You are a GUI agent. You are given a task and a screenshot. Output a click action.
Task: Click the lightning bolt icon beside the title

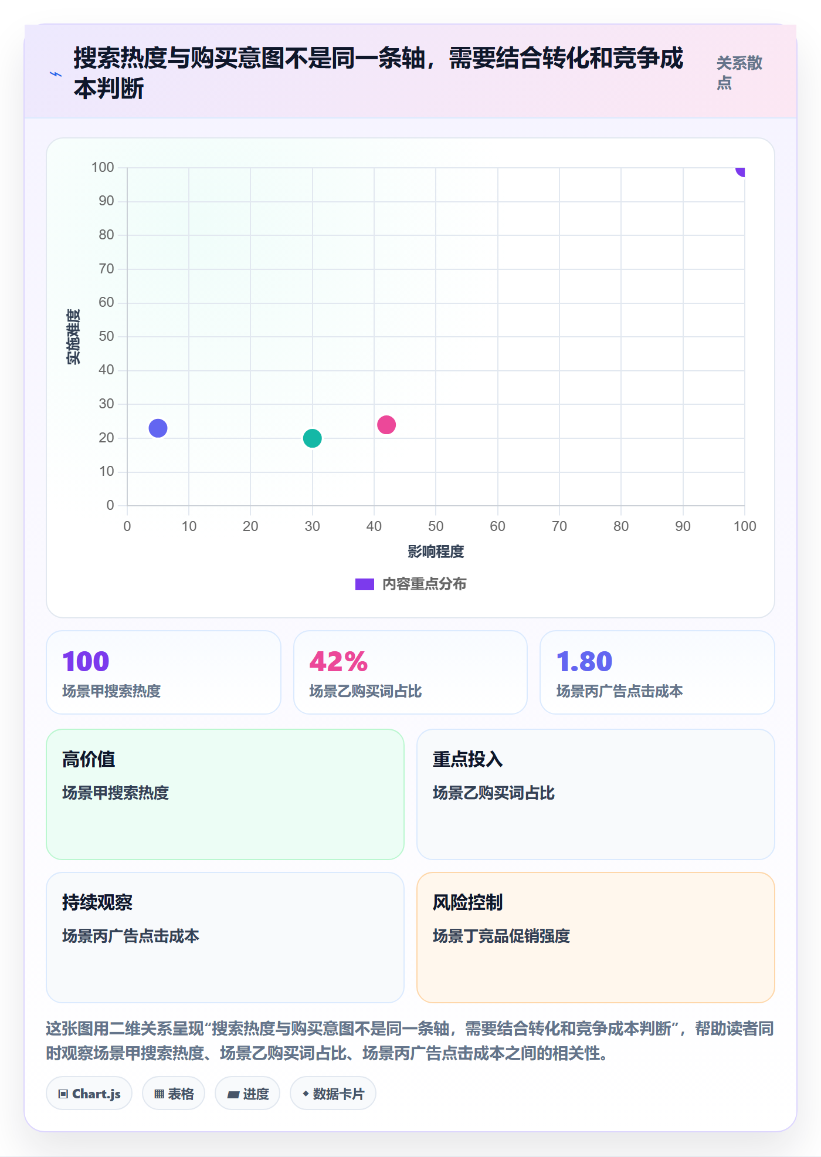pyautogui.click(x=56, y=75)
